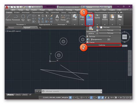Choose the rectangle drawing tool
137x104 pixels.
point(33,16)
